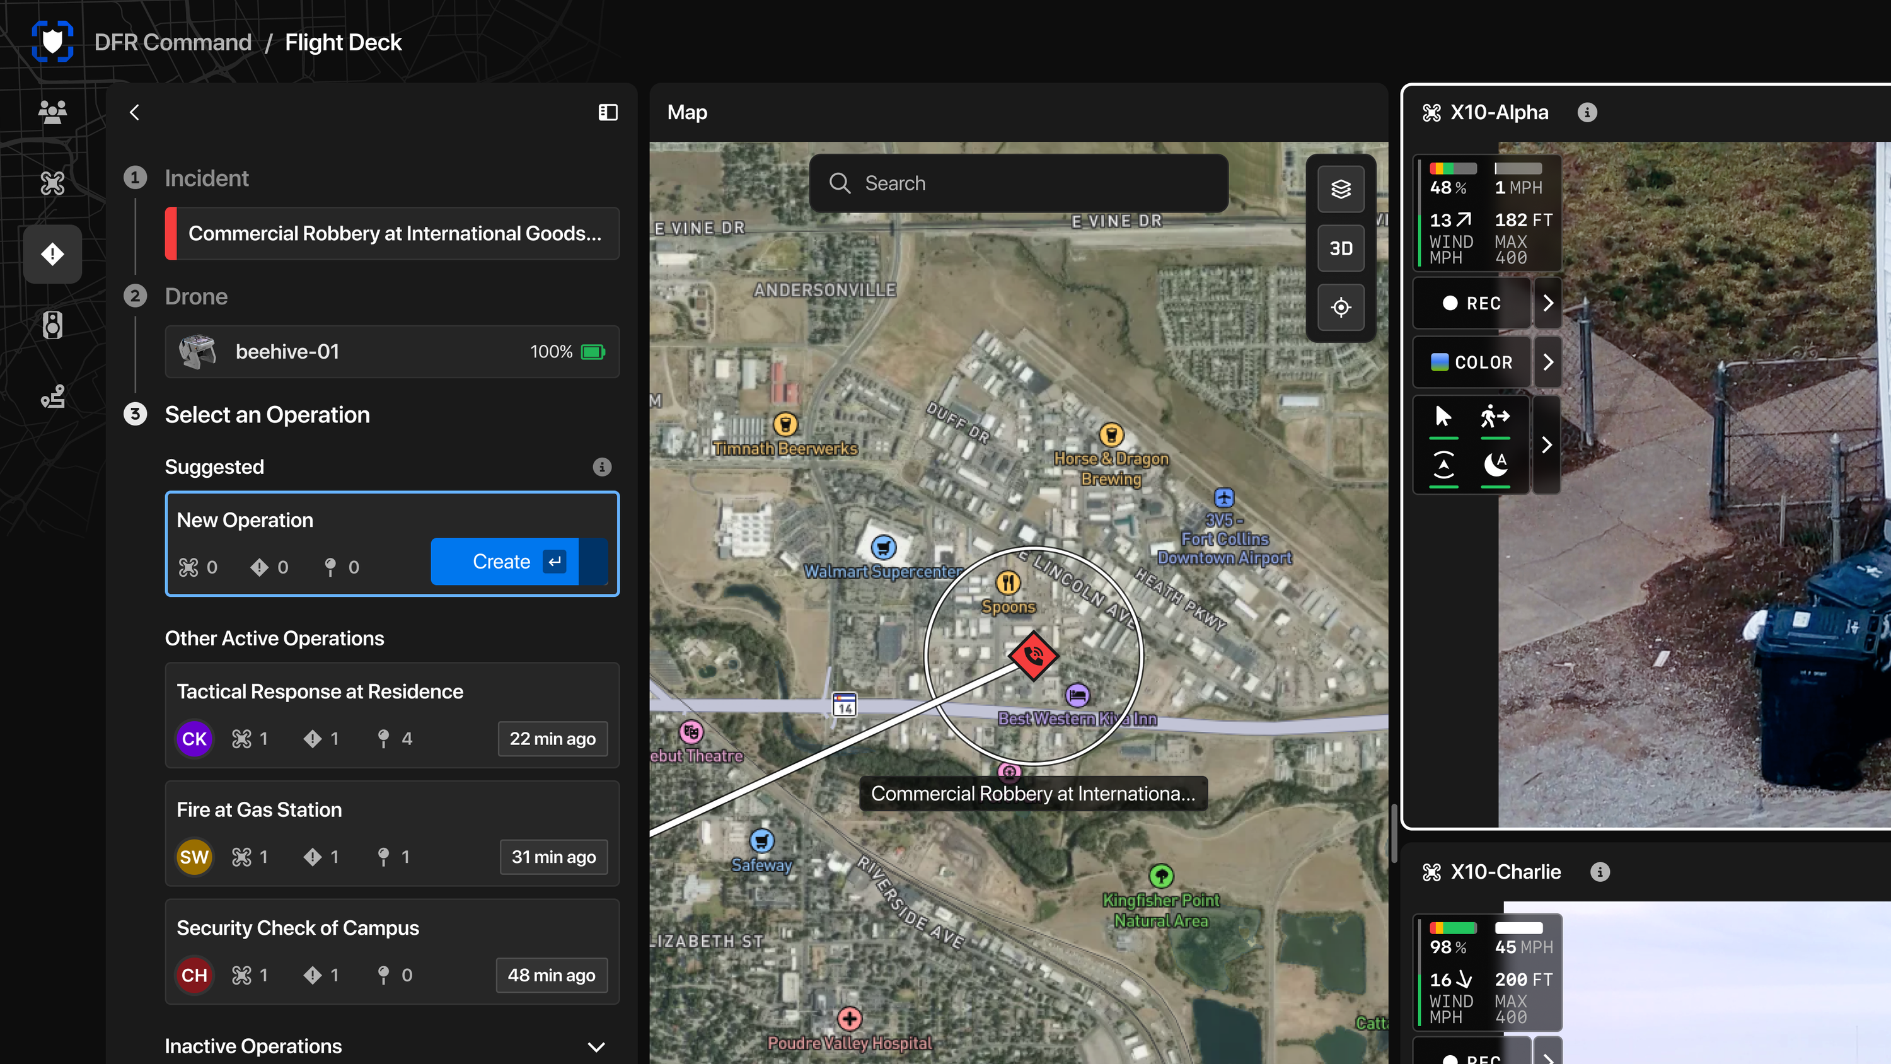1891x1064 pixels.
Task: Click the DFR Command shield logo
Action: pyautogui.click(x=52, y=42)
